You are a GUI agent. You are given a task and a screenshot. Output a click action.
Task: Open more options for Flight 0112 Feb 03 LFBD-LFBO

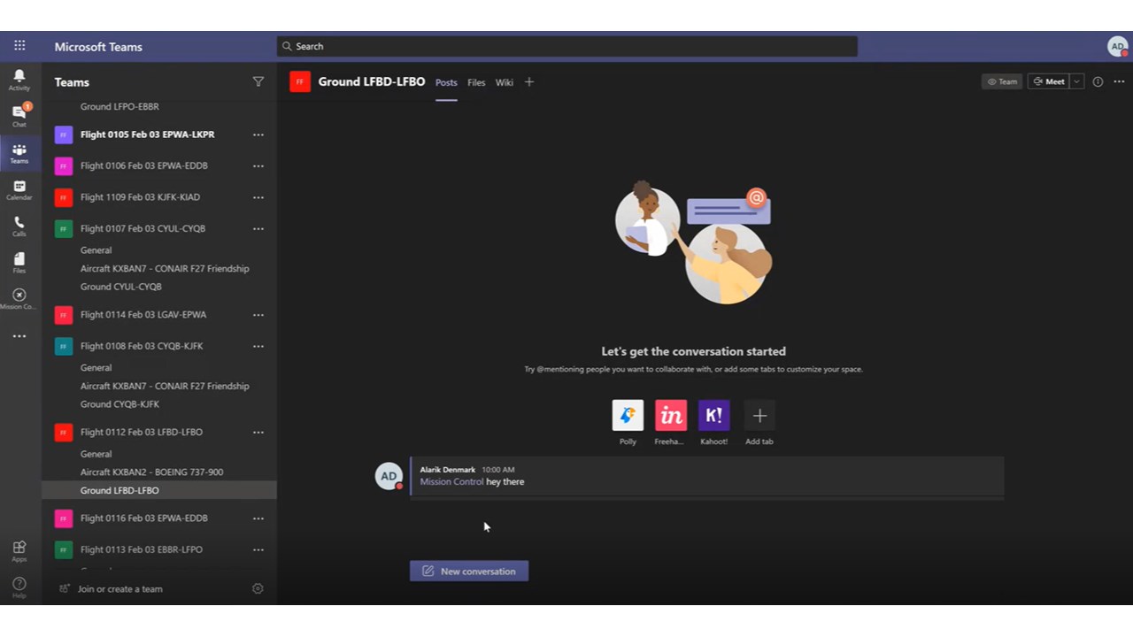[258, 432]
